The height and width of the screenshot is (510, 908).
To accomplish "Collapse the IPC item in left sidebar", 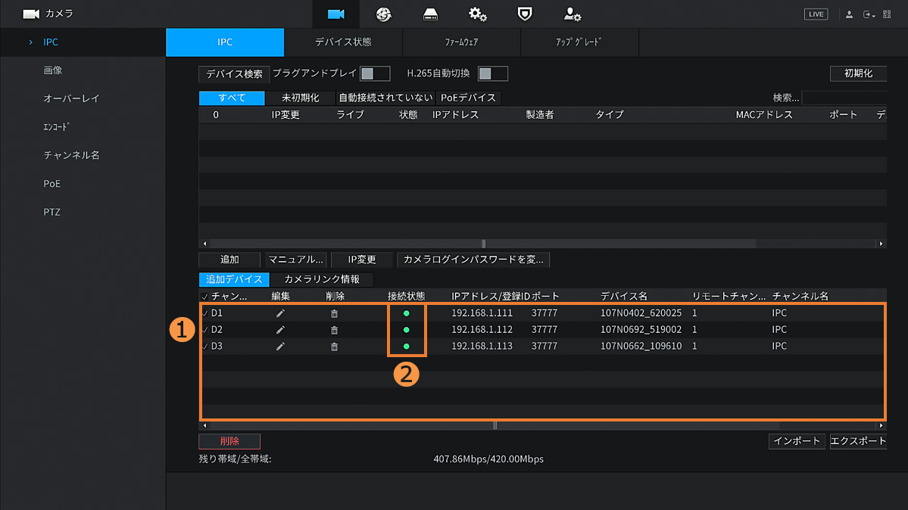I will point(30,42).
